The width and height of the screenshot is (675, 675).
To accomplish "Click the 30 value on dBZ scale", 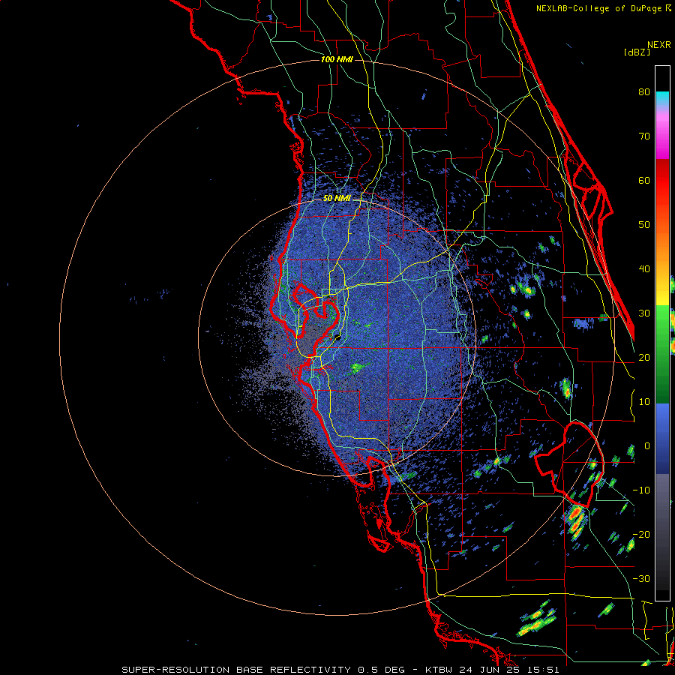I will tap(644, 313).
